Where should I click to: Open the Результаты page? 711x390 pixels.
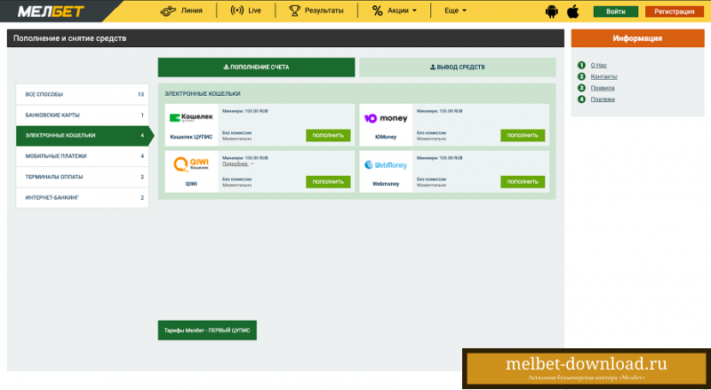(x=316, y=11)
